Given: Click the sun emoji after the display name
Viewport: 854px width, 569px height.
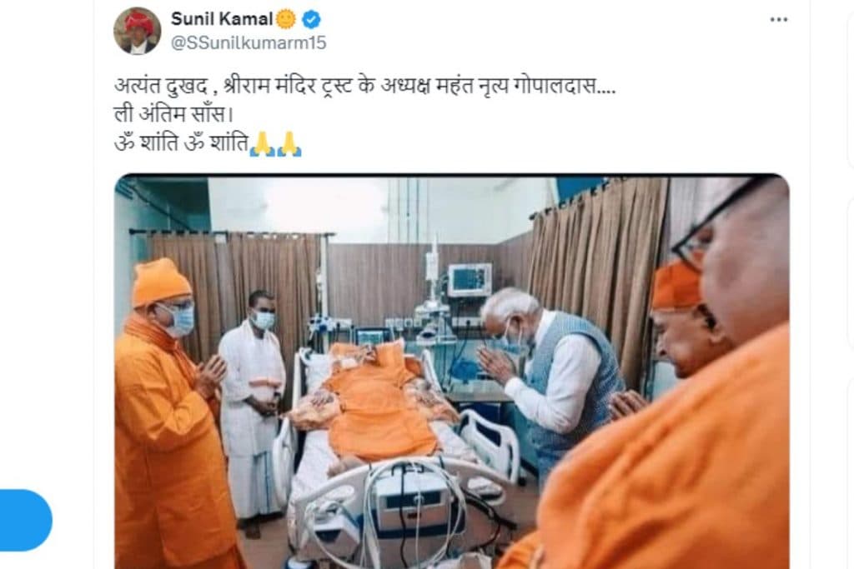Looking at the screenshot, I should point(286,20).
